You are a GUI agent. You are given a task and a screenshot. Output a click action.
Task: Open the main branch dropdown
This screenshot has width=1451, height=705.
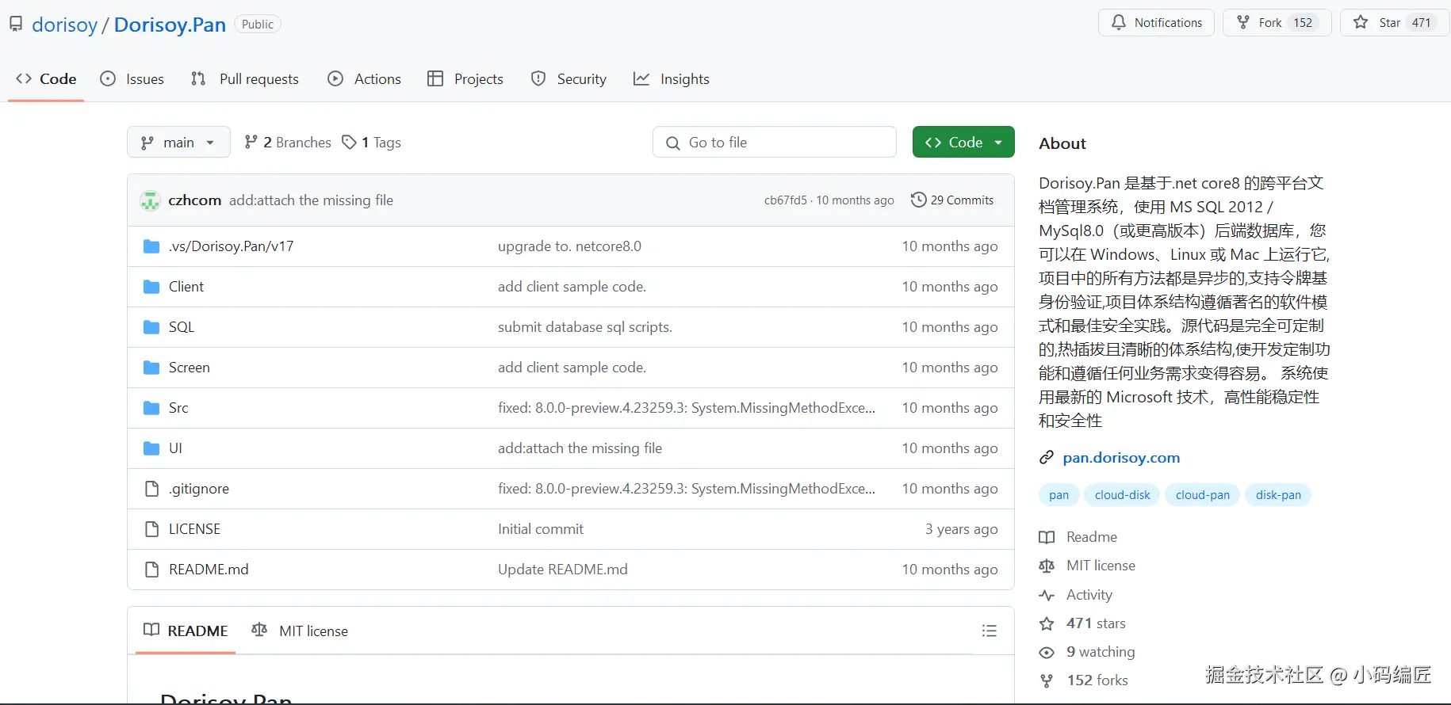(x=178, y=143)
